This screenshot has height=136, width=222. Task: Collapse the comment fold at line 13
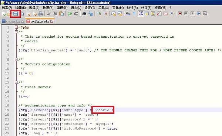point(16,82)
